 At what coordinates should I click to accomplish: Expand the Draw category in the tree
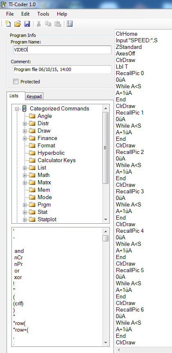point(25,131)
